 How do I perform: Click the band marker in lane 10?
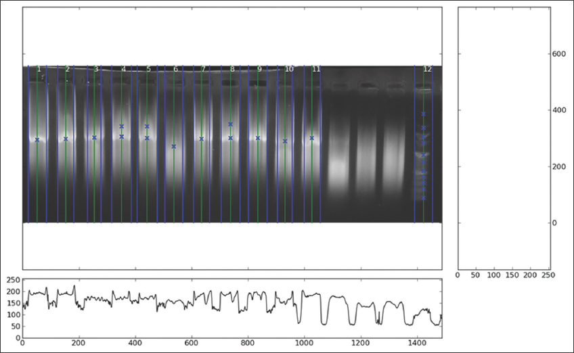[285, 141]
